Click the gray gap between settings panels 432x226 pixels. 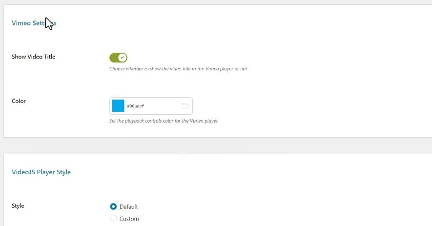tap(215, 145)
